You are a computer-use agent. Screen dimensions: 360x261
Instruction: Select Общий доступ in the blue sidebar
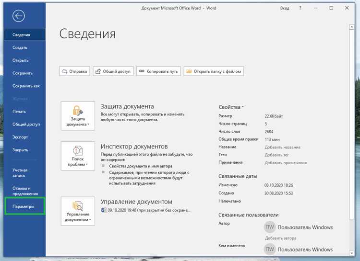click(x=24, y=124)
